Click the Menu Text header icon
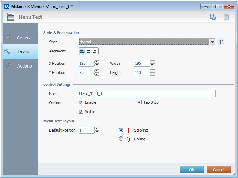The image size is (238, 178). (x=11, y=17)
